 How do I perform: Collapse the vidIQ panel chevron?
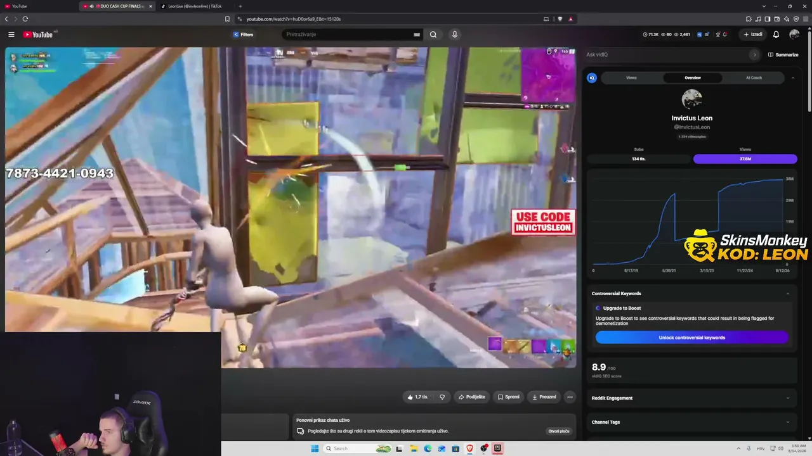792,78
